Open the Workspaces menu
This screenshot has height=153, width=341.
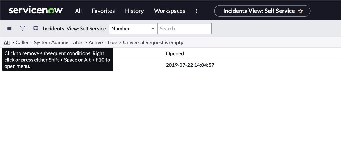coord(170,11)
